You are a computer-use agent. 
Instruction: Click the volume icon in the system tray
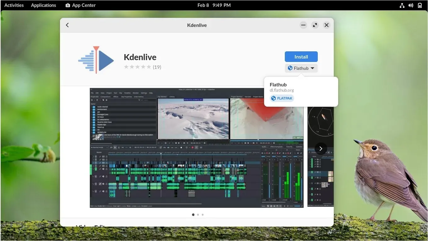tap(411, 5)
